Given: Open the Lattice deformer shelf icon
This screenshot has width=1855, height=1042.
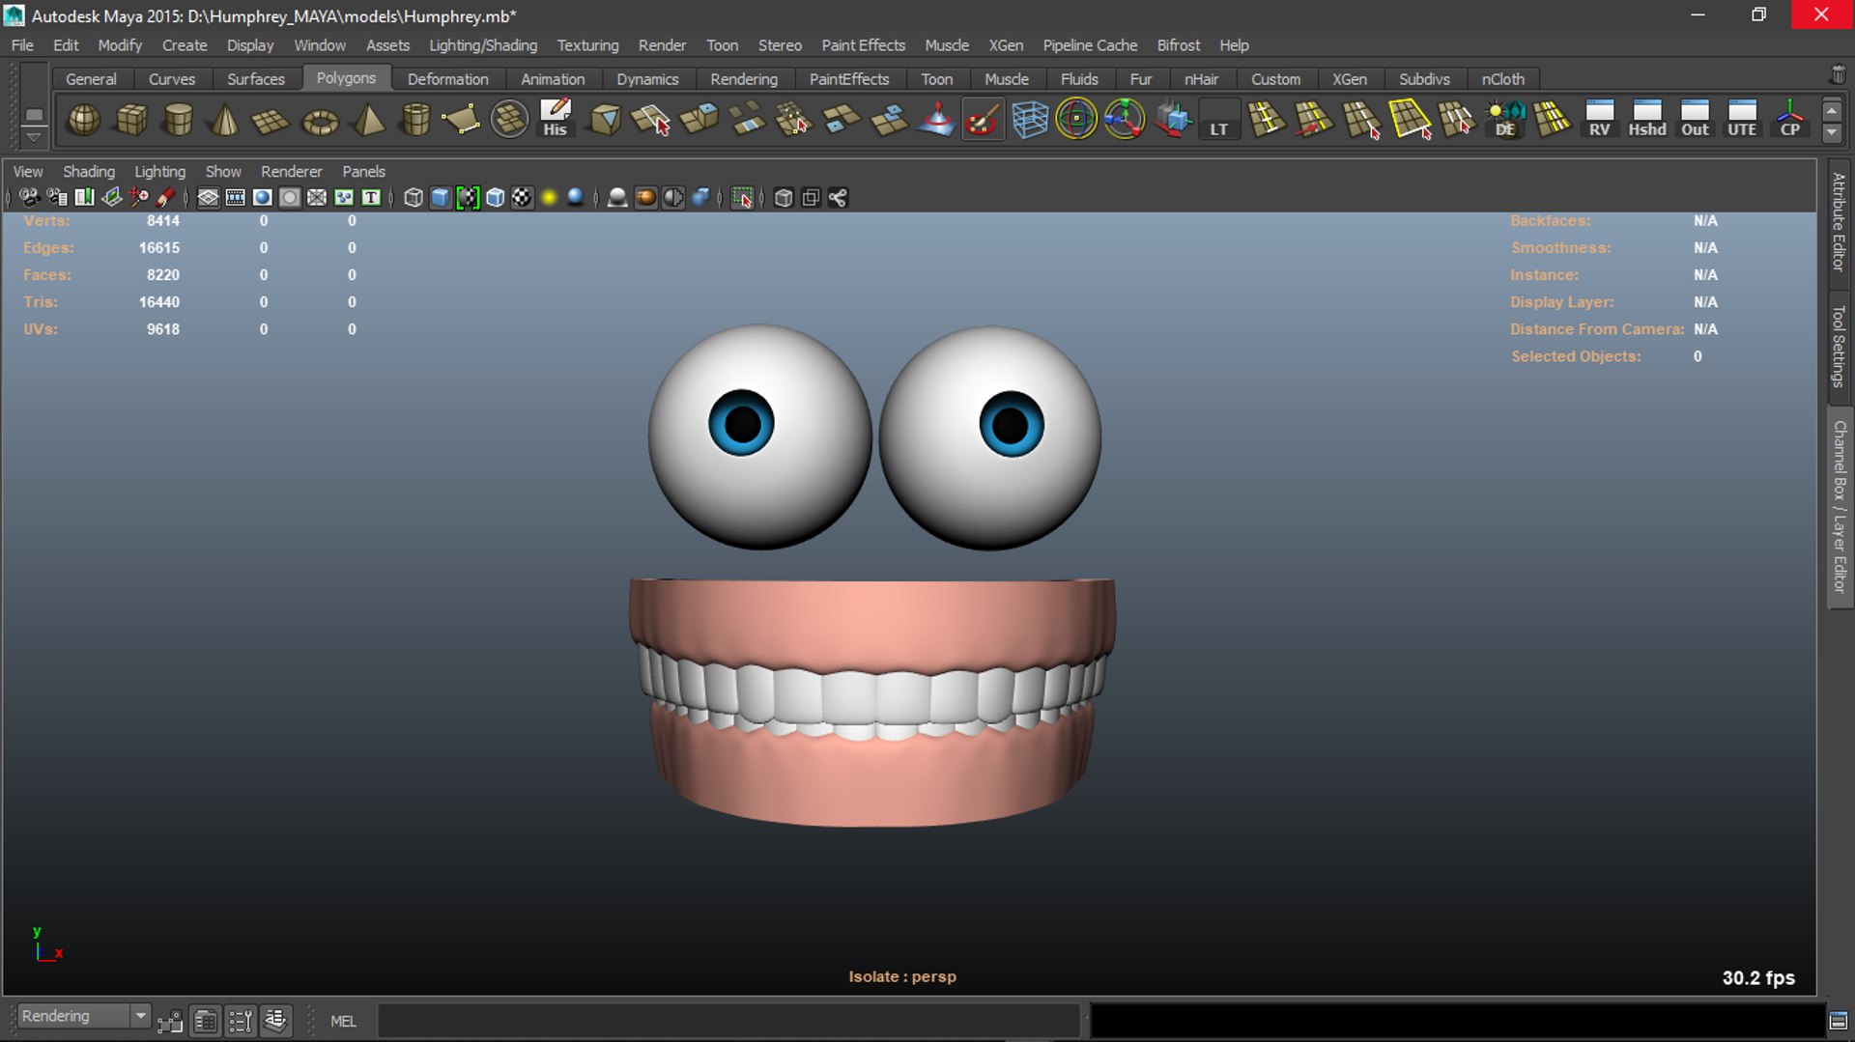Looking at the screenshot, I should (x=1030, y=120).
